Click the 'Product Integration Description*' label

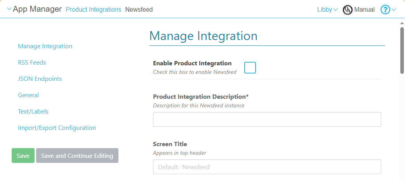[201, 97]
